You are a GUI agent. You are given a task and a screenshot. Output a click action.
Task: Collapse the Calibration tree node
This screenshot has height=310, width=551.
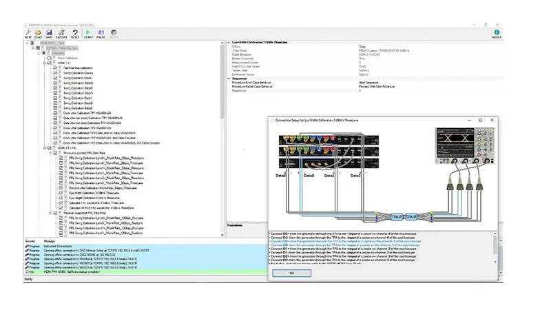39,53
